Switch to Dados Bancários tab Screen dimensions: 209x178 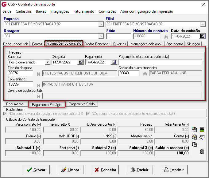(97, 44)
